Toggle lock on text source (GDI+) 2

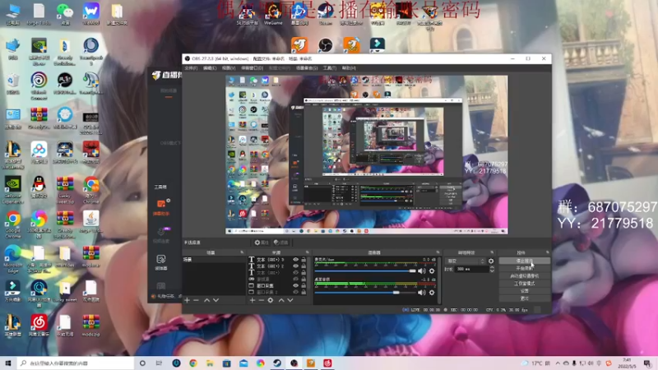[x=304, y=266]
